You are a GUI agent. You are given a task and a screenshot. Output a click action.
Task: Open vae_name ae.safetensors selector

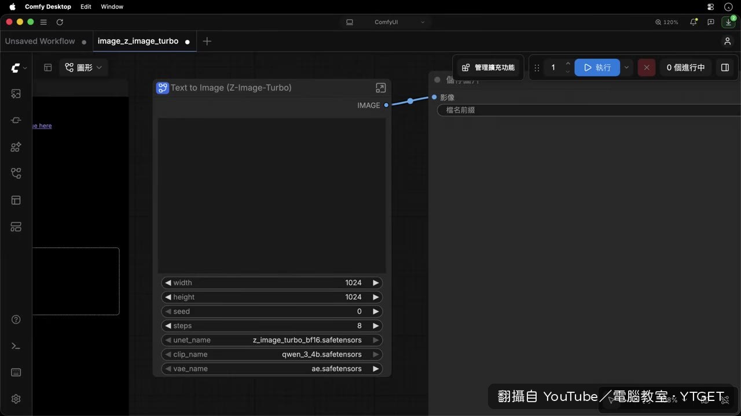point(272,369)
